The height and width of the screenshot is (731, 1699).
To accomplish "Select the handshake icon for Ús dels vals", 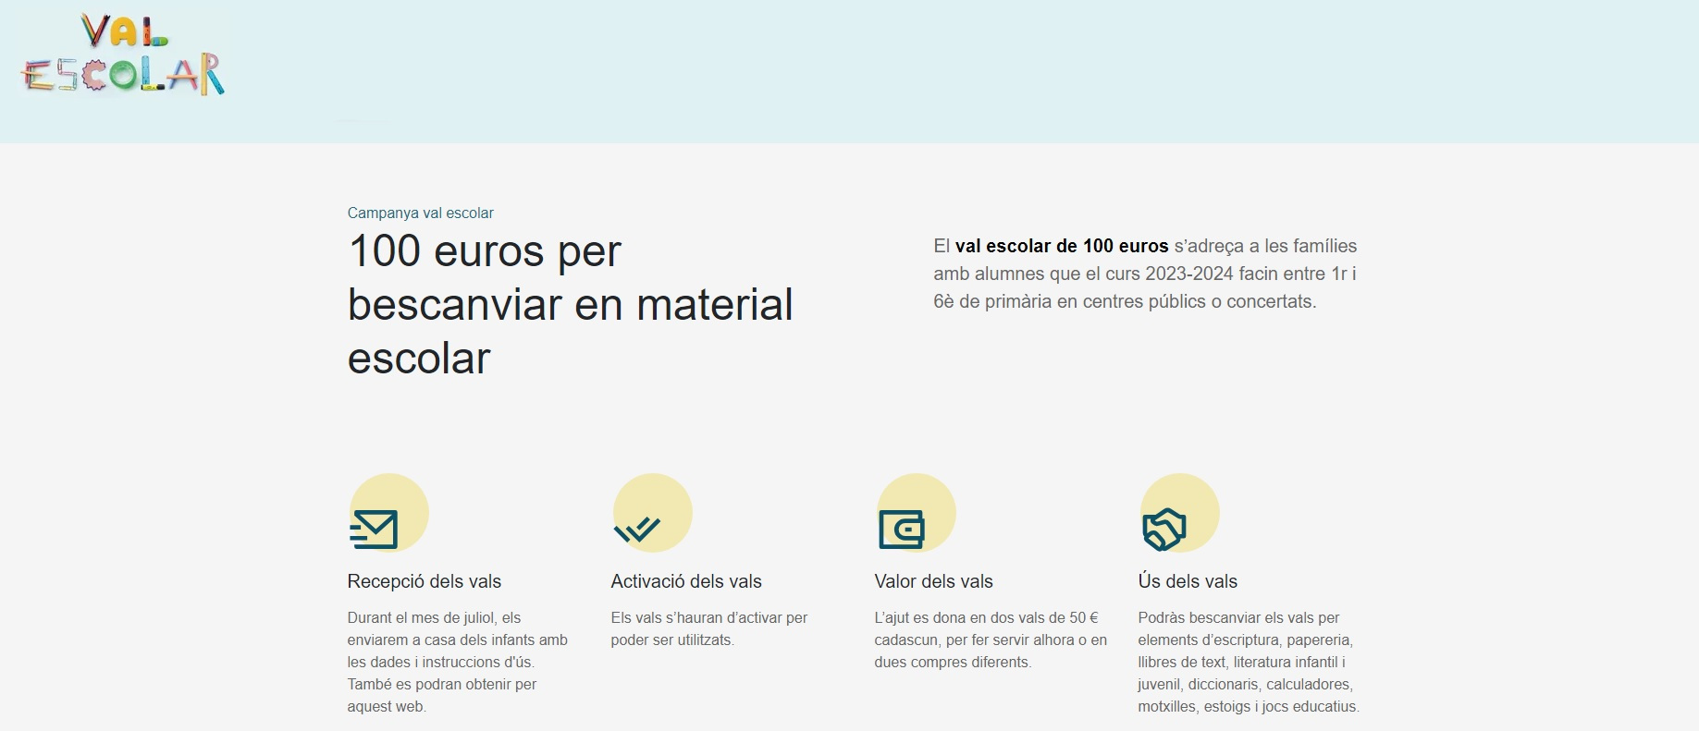I will pyautogui.click(x=1164, y=529).
